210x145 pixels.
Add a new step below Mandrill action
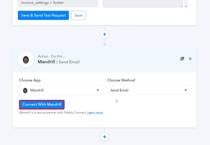coord(105,137)
